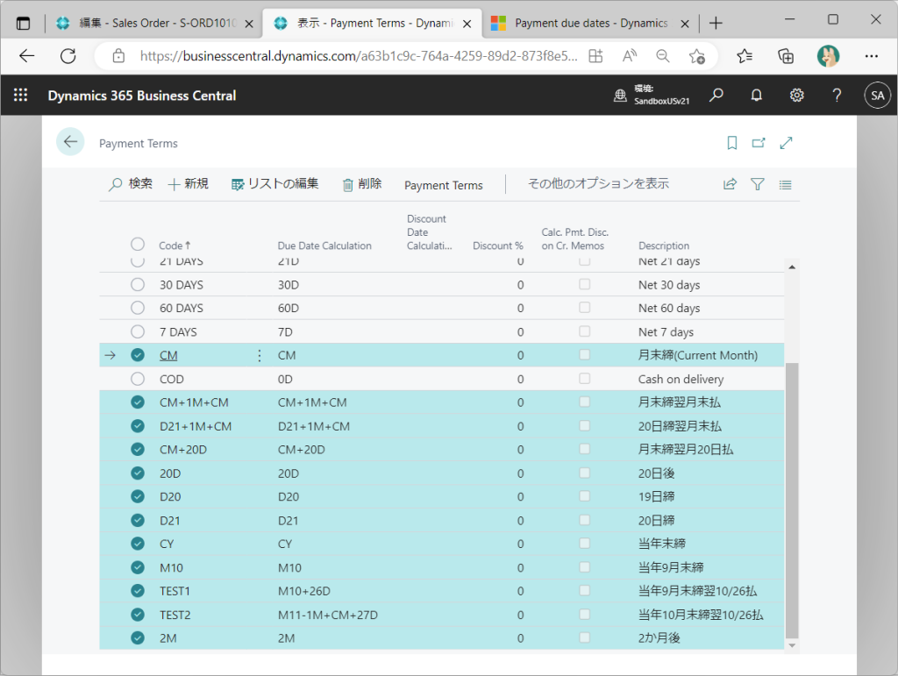The height and width of the screenshot is (676, 898).
Task: Select the 7 DAYS row circle
Action: pyautogui.click(x=138, y=331)
